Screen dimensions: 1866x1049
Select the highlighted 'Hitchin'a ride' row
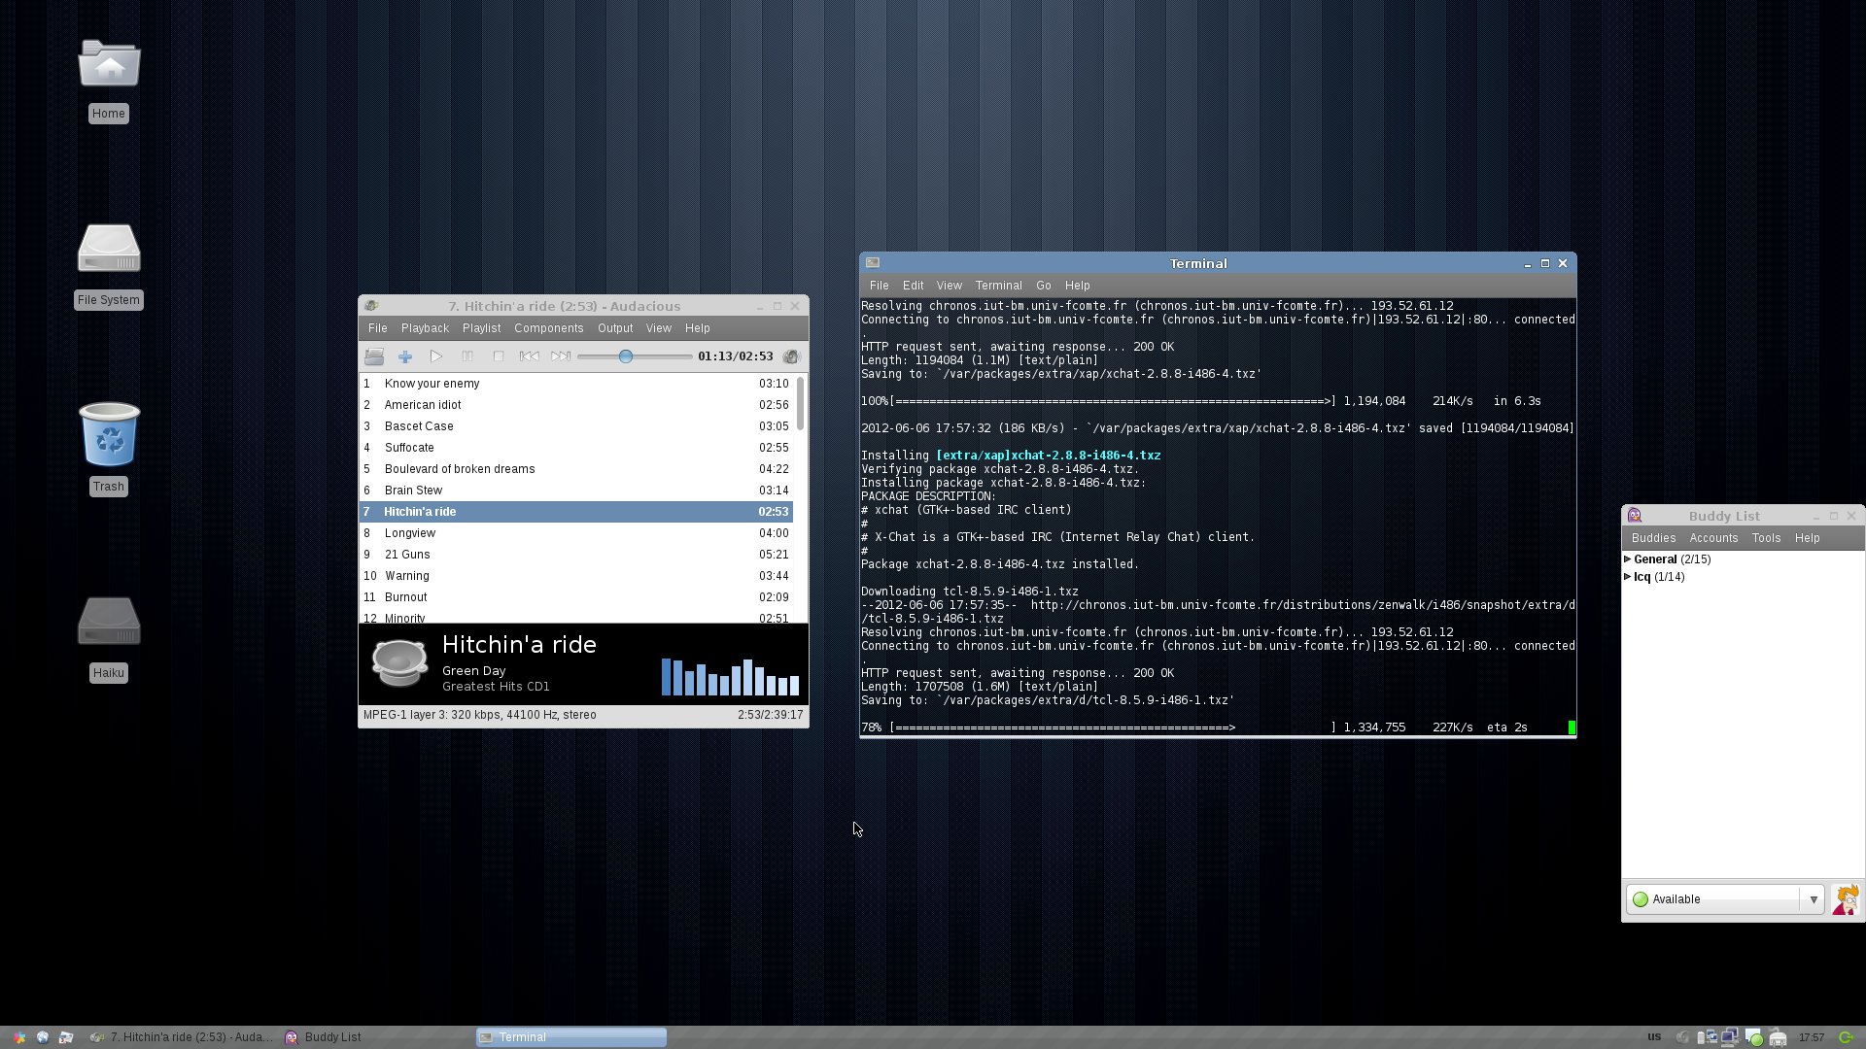coord(576,512)
